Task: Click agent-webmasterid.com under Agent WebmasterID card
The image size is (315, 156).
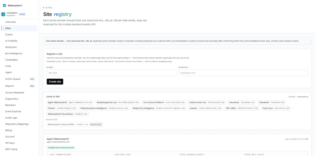Action: pyautogui.click(x=58, y=142)
